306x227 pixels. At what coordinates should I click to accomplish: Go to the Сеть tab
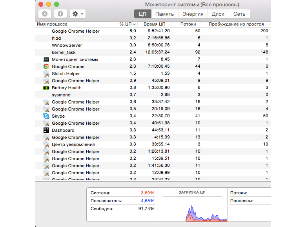239,14
